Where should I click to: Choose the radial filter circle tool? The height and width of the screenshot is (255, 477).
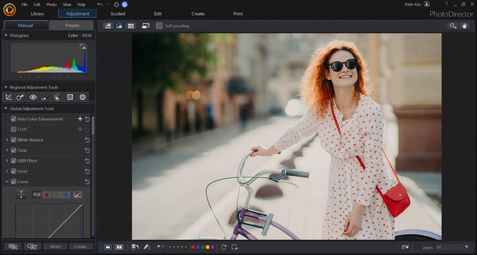83,97
